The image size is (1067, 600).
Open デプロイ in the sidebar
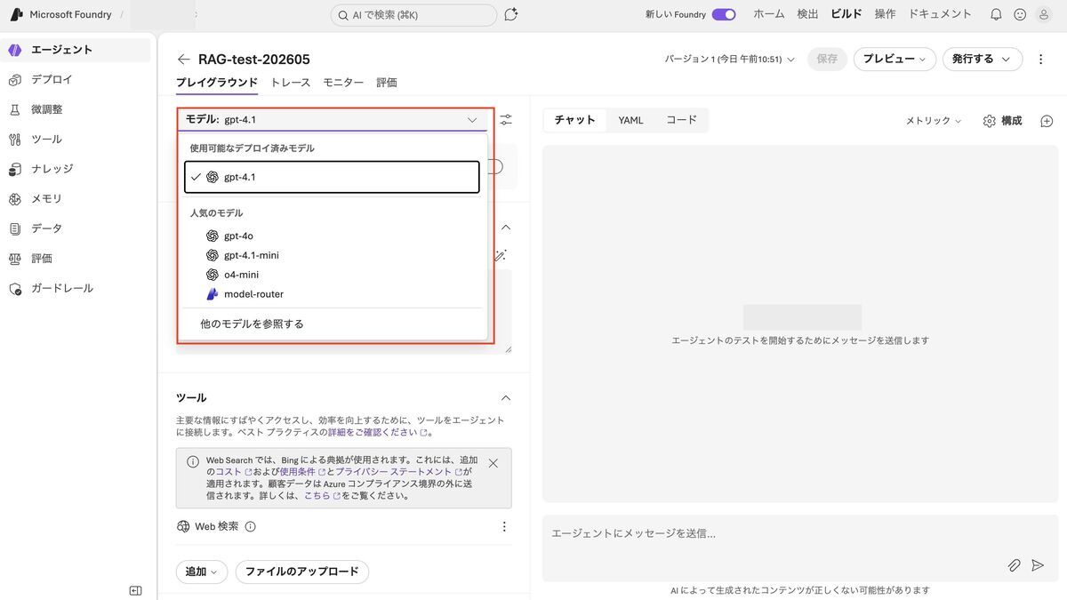pos(76,79)
